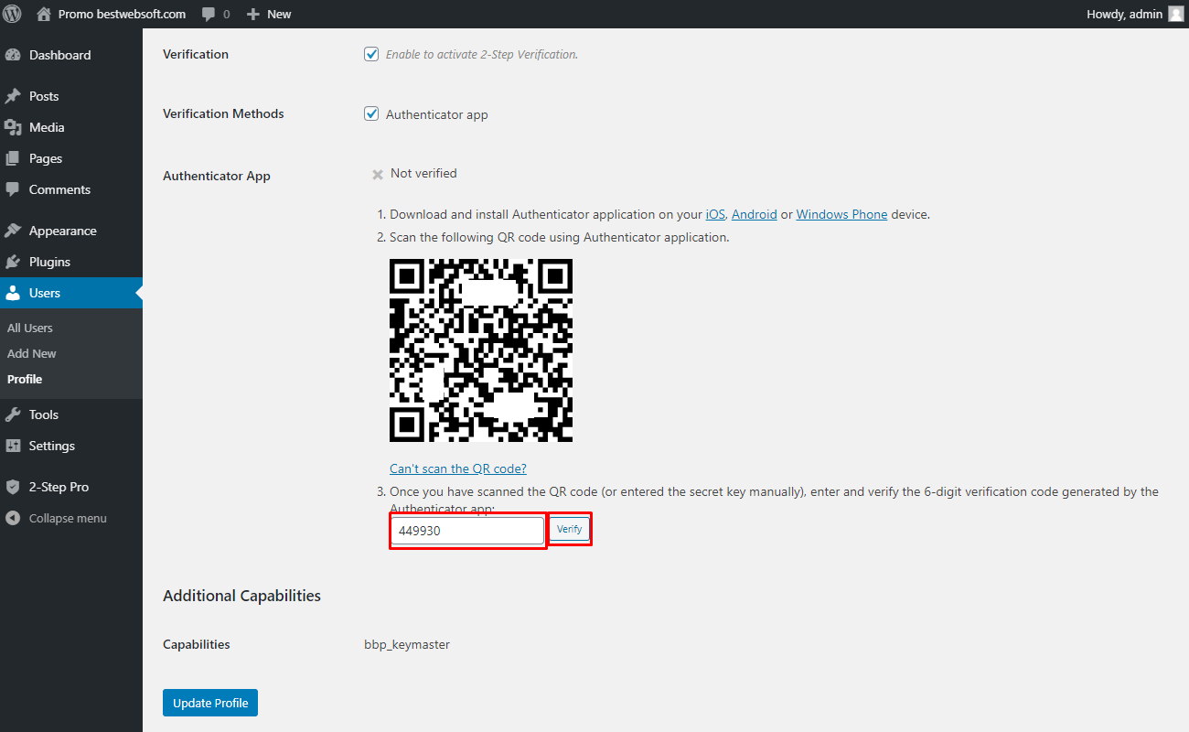Click the home icon beside Promo bestwebsoft.com
The width and height of the screenshot is (1189, 732).
[44, 14]
